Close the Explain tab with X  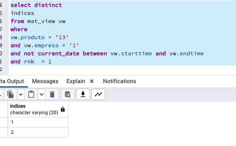click(91, 81)
